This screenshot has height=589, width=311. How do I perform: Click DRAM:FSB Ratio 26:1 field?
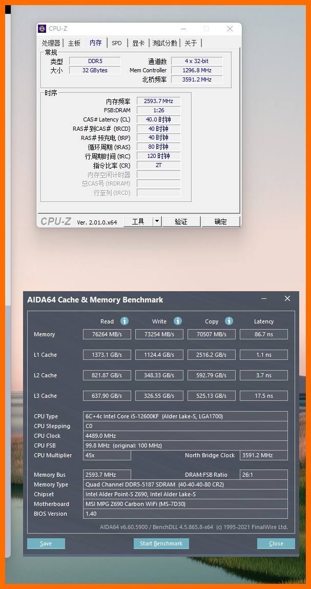click(264, 475)
